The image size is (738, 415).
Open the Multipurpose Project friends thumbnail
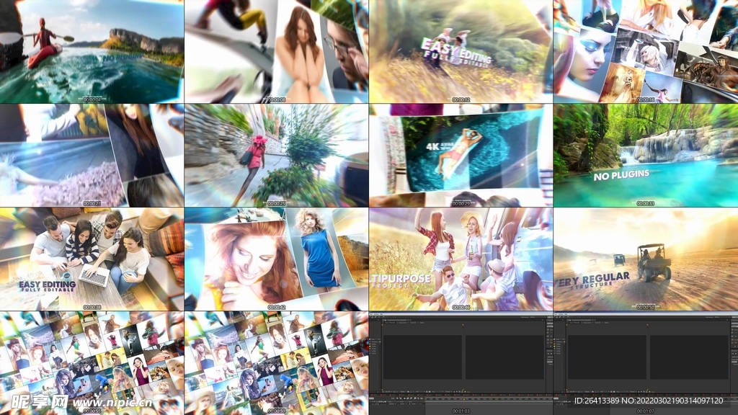pos(461,259)
